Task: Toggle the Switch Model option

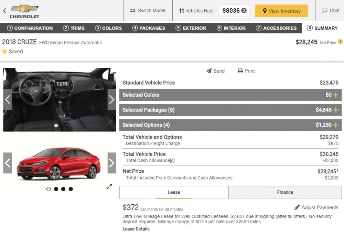Action: coord(148,11)
